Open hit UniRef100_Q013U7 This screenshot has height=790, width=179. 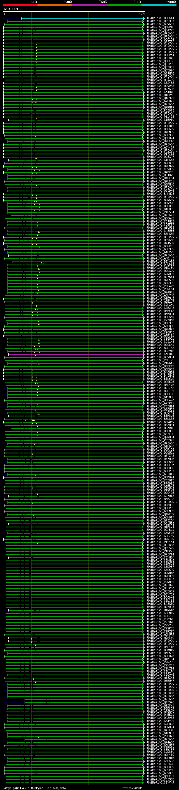click(161, 21)
